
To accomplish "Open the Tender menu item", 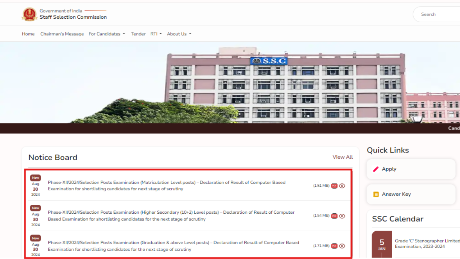I will [x=138, y=34].
